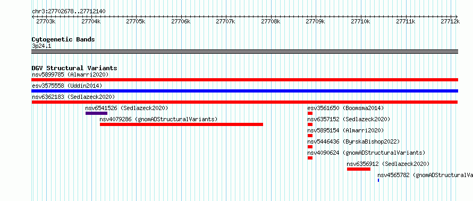Click the 27712k ruler label

tap(450, 21)
